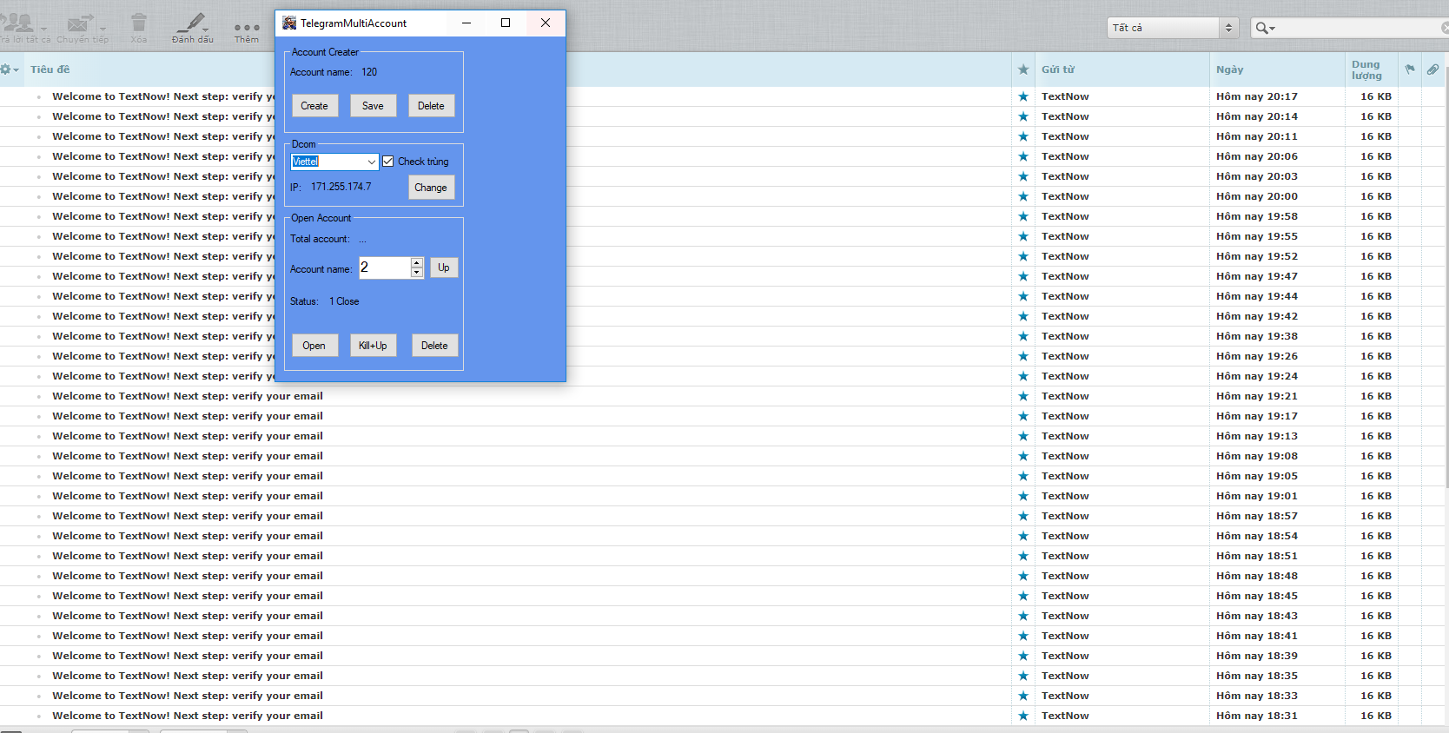Screen dimensions: 1449x733
Task: Open the Welcome to TextNow email from 19:13
Action: (x=188, y=436)
